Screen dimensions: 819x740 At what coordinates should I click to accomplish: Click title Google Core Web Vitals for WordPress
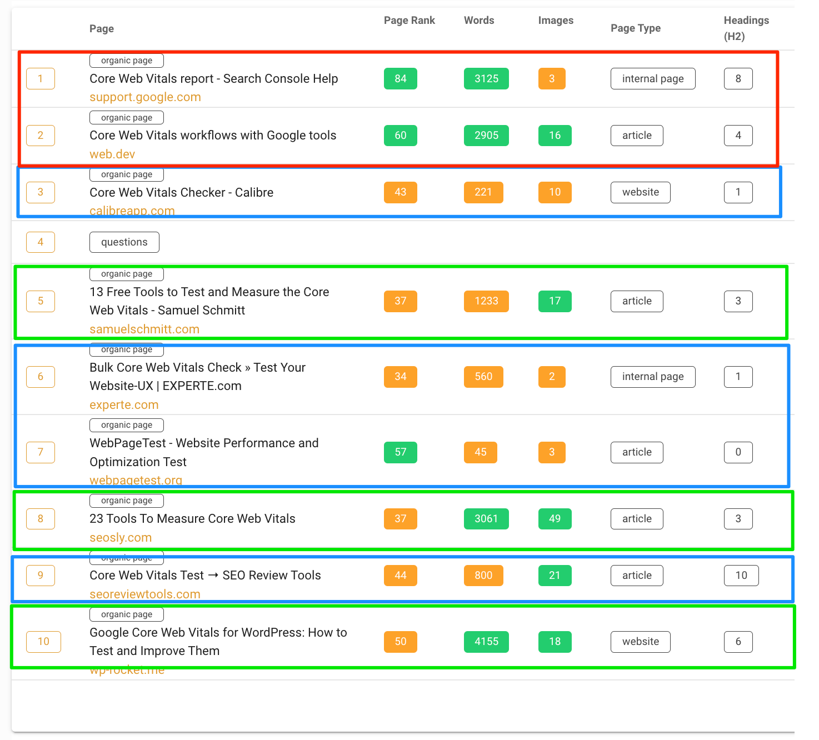tap(218, 642)
